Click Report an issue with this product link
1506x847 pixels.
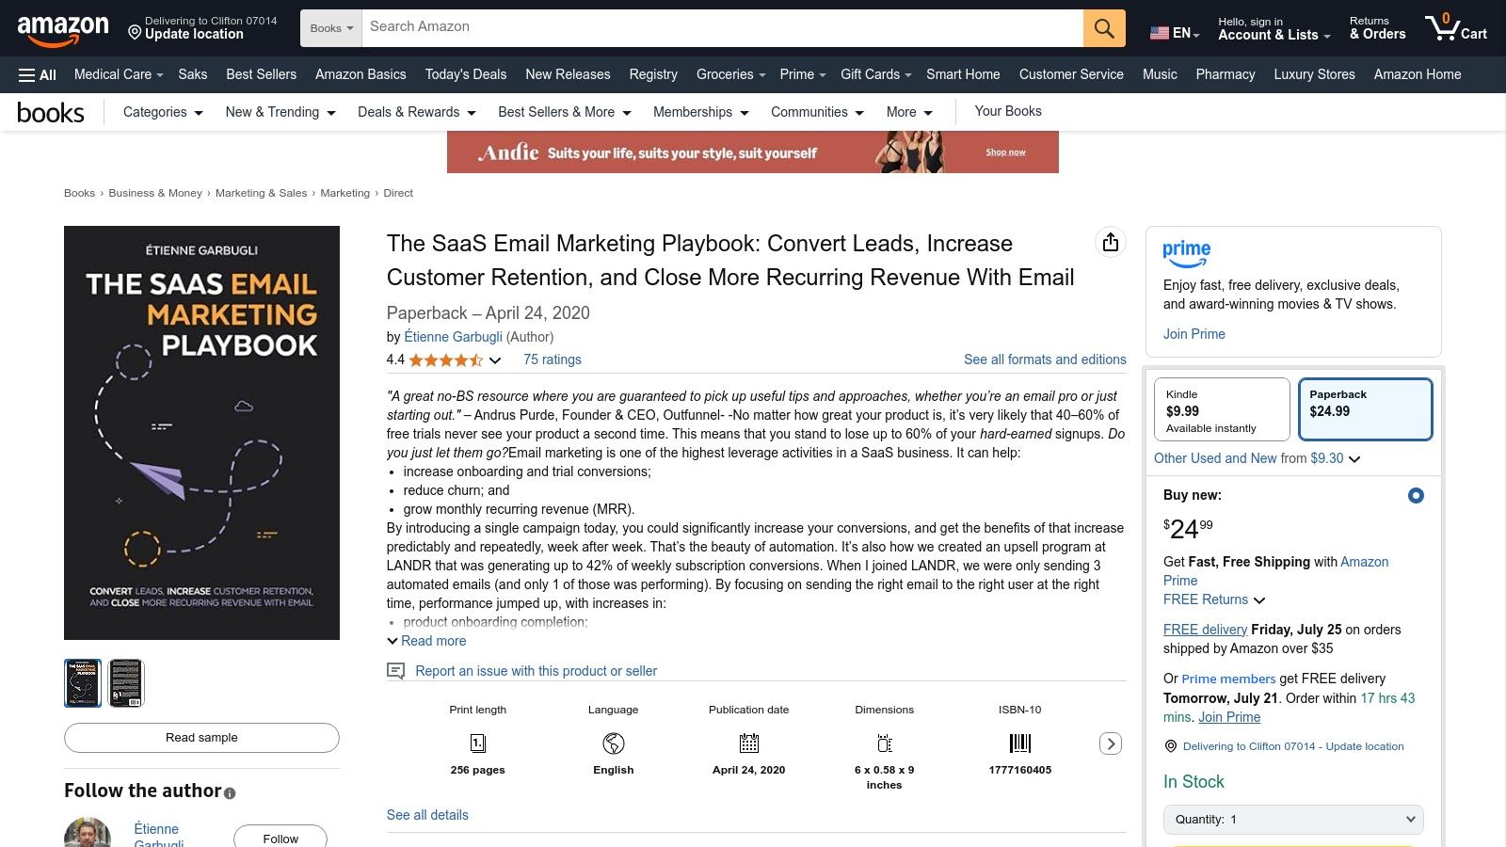tap(537, 671)
